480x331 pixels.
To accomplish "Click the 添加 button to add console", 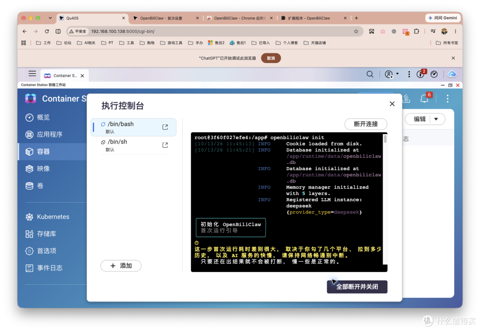I will 121,266.
